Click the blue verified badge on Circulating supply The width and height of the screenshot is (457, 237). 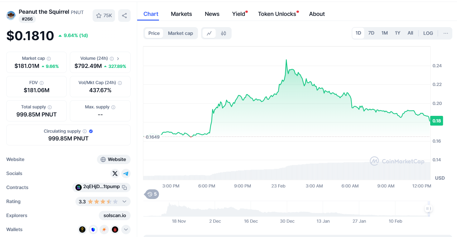[91, 131]
